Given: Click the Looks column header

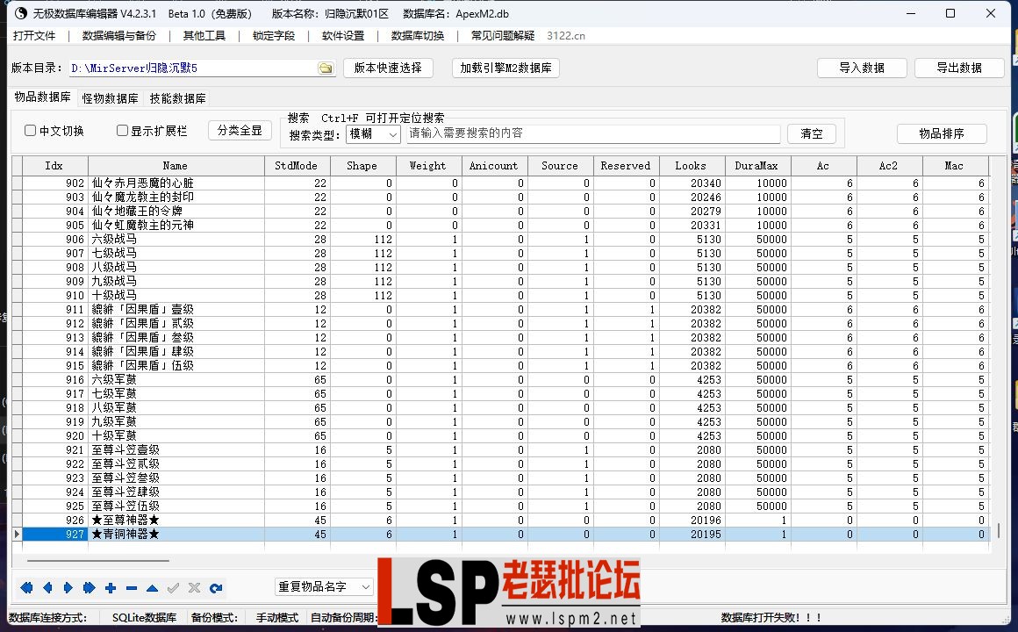Looking at the screenshot, I should 691,166.
